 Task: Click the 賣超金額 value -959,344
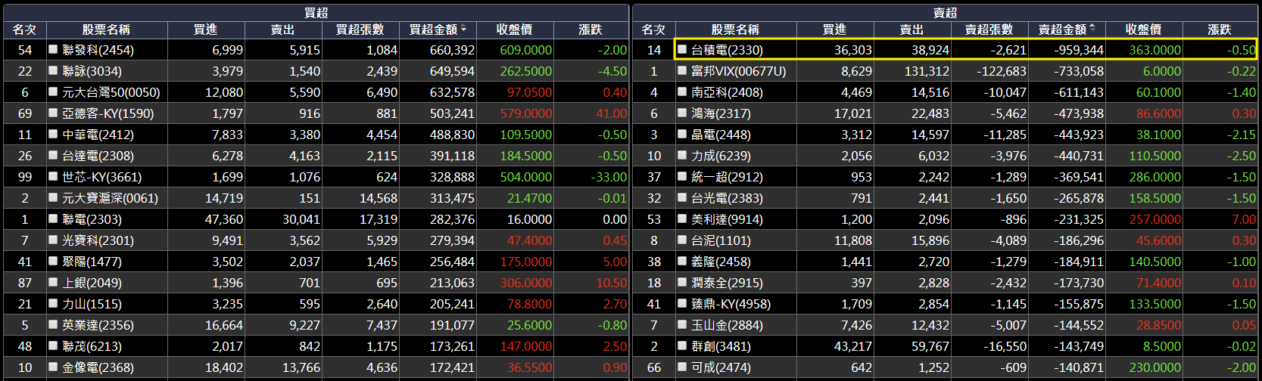[1080, 50]
